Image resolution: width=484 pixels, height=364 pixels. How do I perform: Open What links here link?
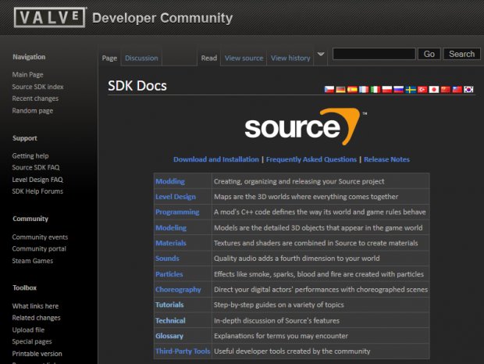point(35,306)
